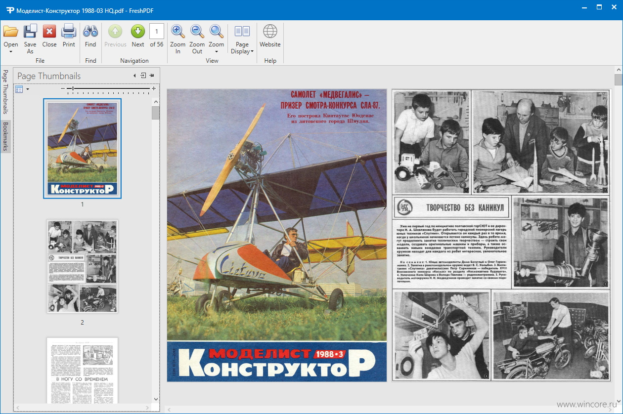Click thumbnails panel scroll down arrow

pos(156,399)
